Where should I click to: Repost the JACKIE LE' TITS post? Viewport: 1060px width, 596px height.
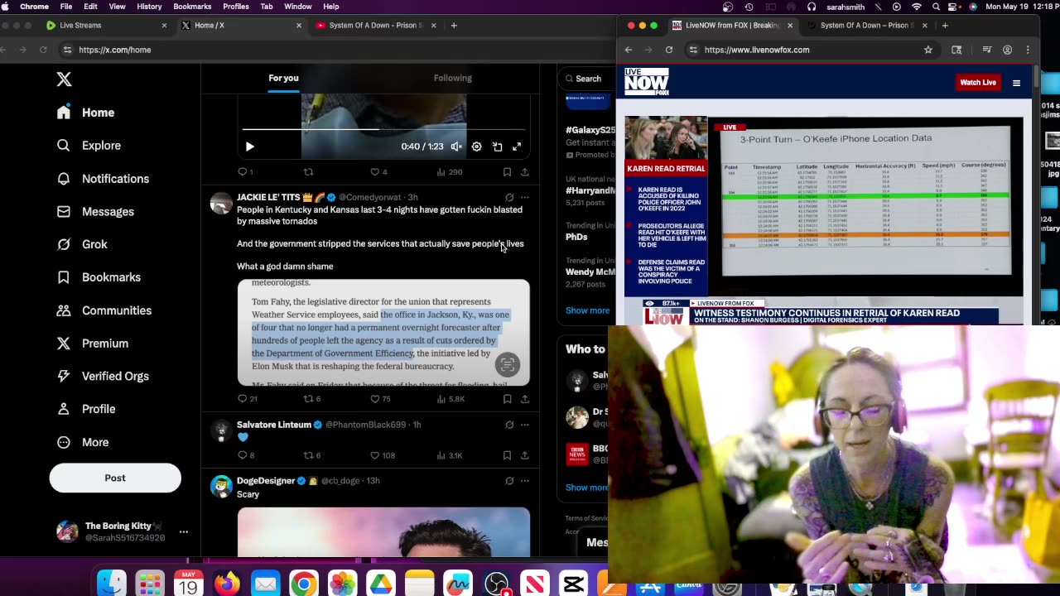pyautogui.click(x=311, y=399)
